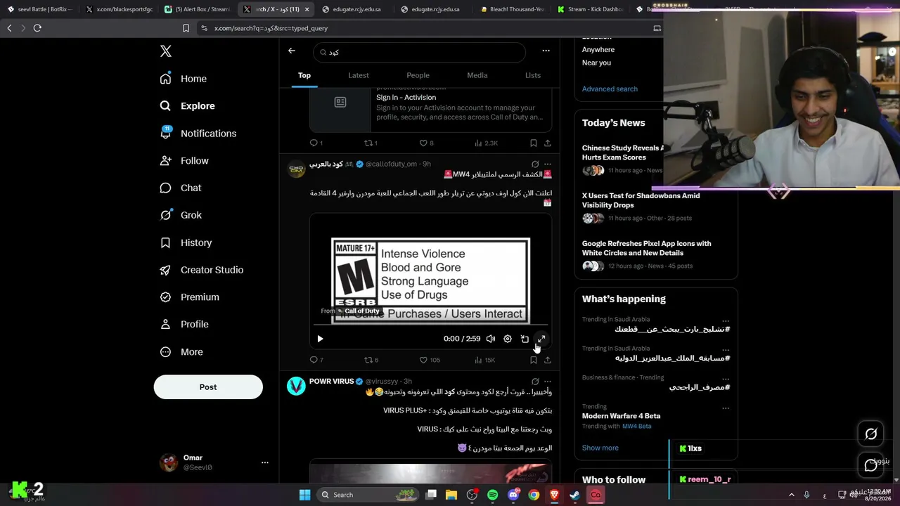Open Chat from the sidebar
900x506 pixels.
point(181,188)
